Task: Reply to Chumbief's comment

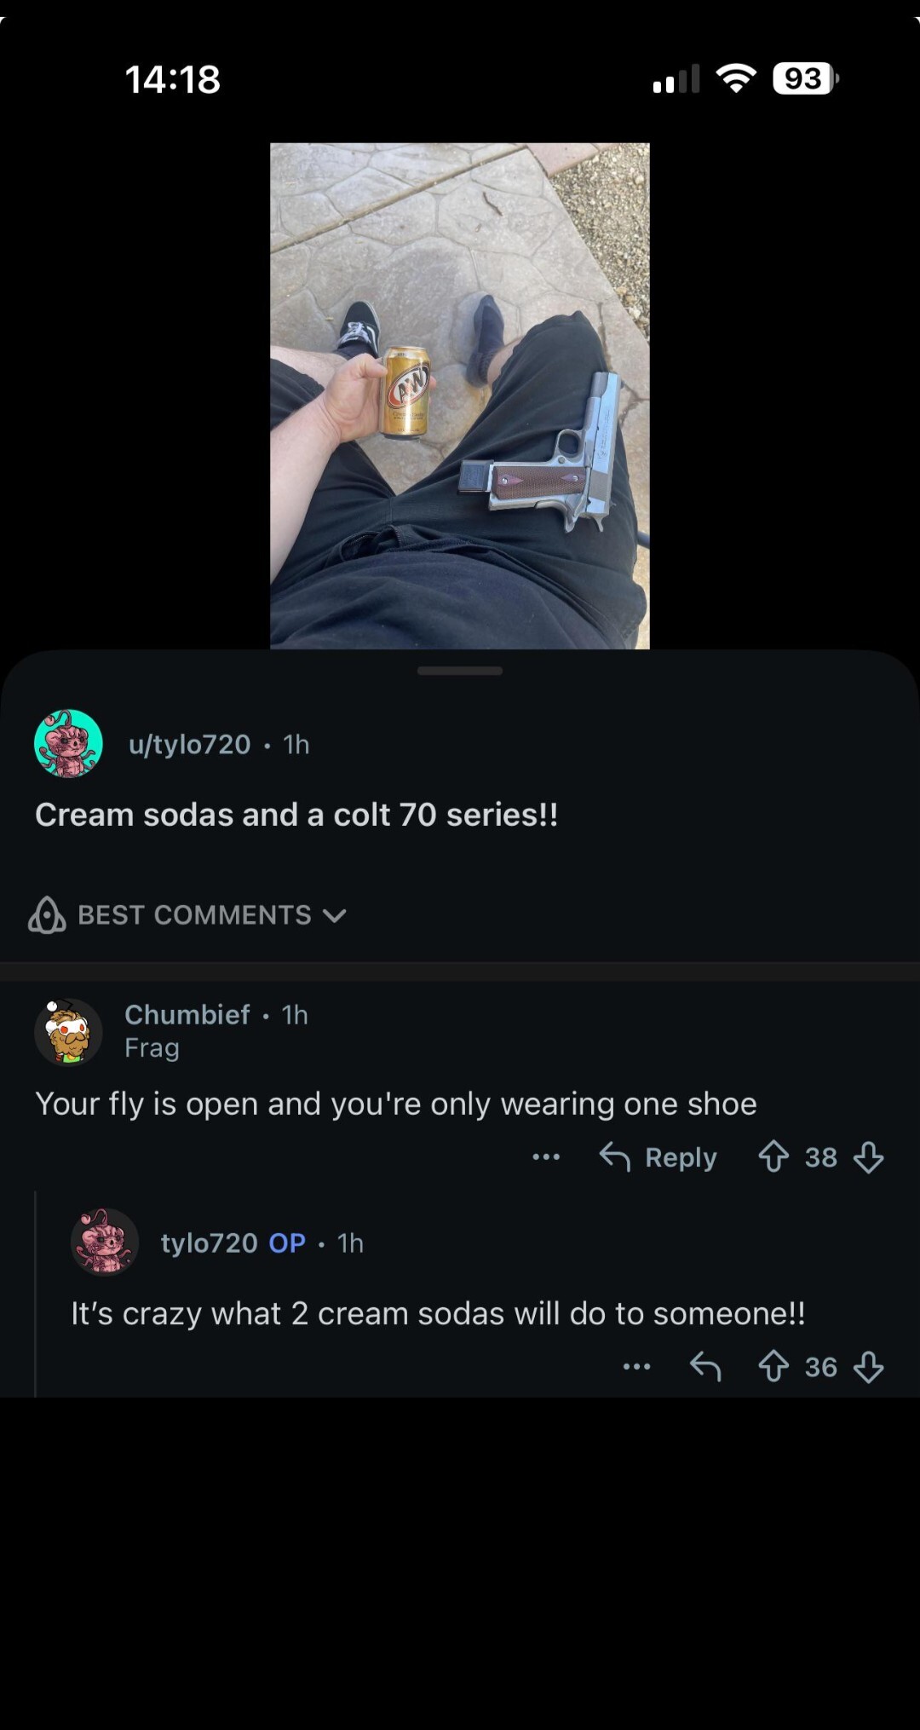Action: [x=658, y=1156]
